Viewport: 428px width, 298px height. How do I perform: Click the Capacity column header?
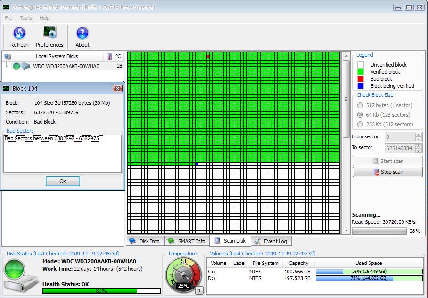[298, 263]
